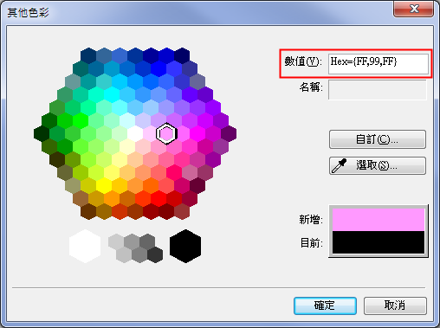
Task: Pick the bright cyan hexagon
Action: 112,94
